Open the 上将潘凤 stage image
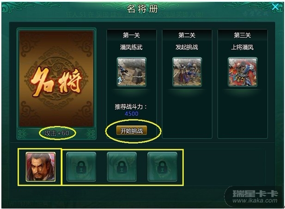This screenshot has height=209, width=285. pos(243,72)
